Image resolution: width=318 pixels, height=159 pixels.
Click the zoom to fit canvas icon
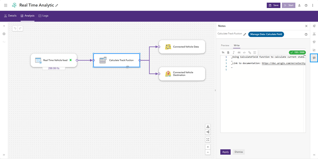click(208, 140)
